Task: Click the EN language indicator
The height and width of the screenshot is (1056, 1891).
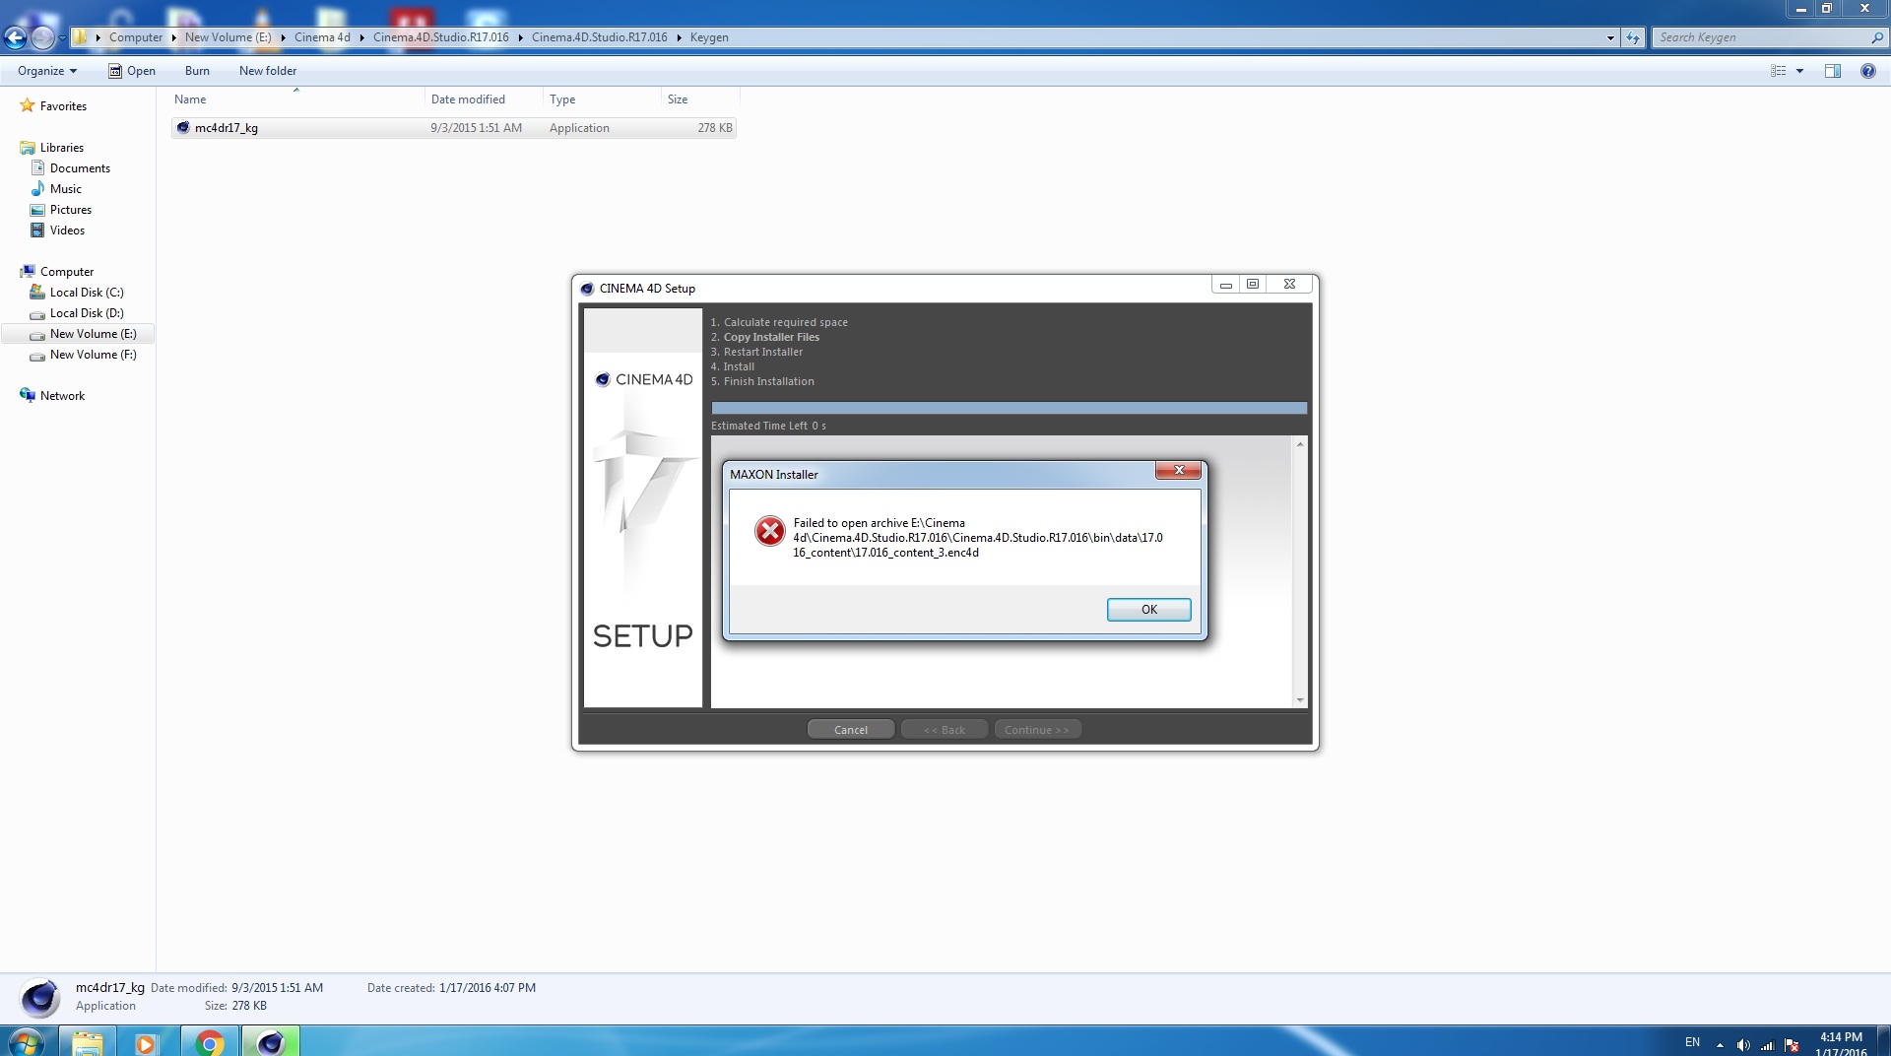Action: click(x=1692, y=1042)
